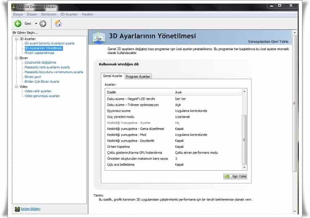Open the Dosya menu
The height and width of the screenshot is (218, 310).
(18, 14)
